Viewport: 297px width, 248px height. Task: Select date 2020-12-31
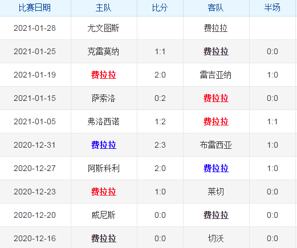tap(35, 145)
